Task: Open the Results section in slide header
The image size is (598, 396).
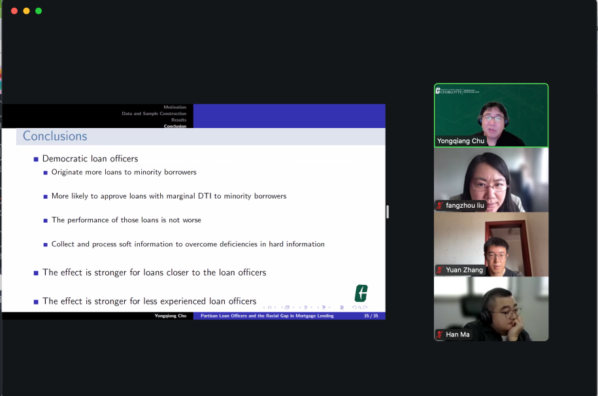Action: point(178,120)
